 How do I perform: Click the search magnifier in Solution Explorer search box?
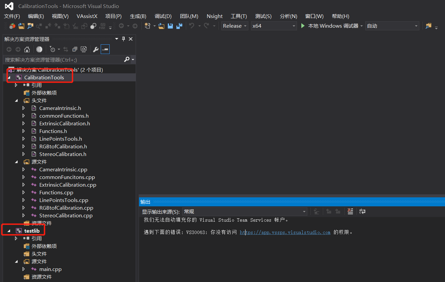pos(127,59)
